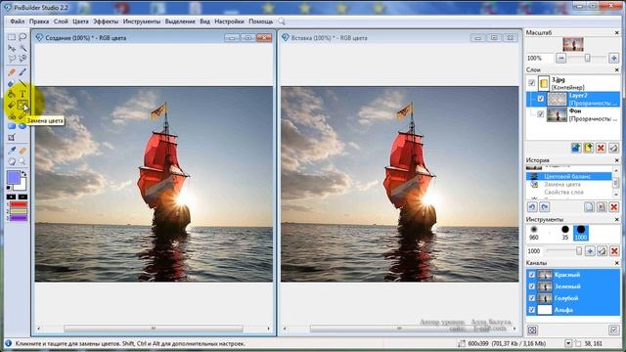Select the rounded rectangle shape tool
Viewport: 626px width, 352px height.
coord(11,126)
